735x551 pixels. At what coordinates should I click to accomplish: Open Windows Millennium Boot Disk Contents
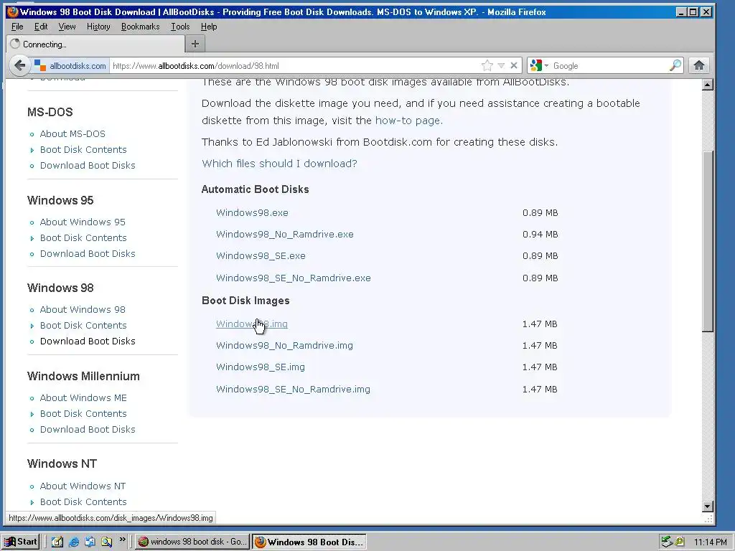(83, 414)
